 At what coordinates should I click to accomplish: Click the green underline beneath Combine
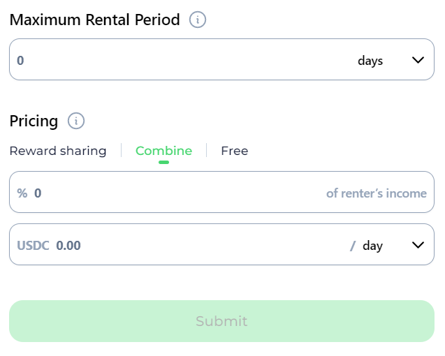click(163, 162)
